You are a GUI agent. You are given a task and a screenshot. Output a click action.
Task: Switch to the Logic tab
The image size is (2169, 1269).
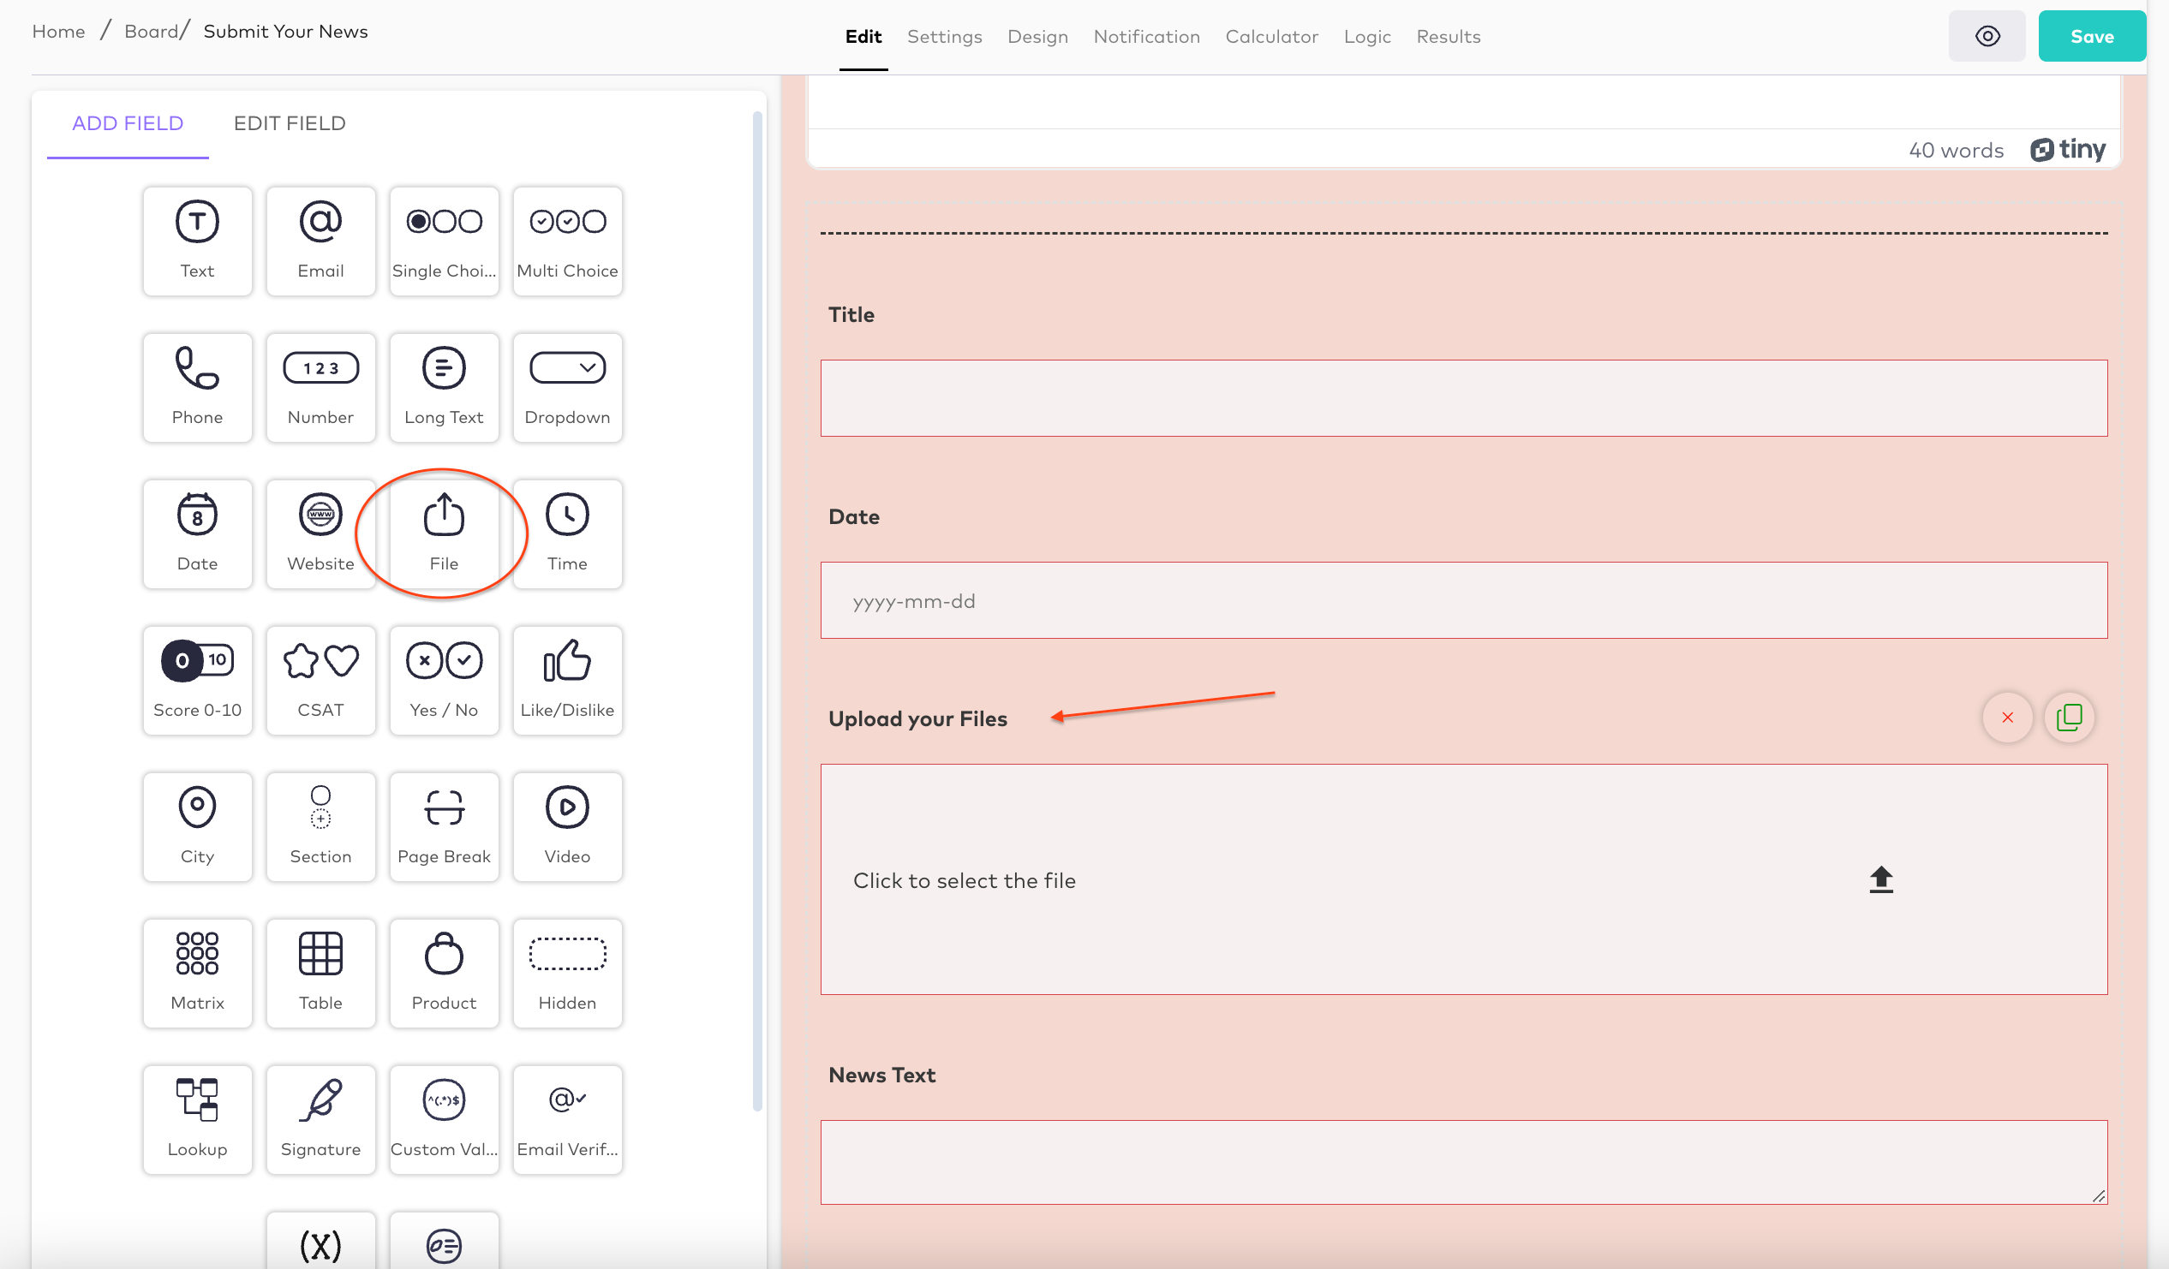click(1367, 36)
